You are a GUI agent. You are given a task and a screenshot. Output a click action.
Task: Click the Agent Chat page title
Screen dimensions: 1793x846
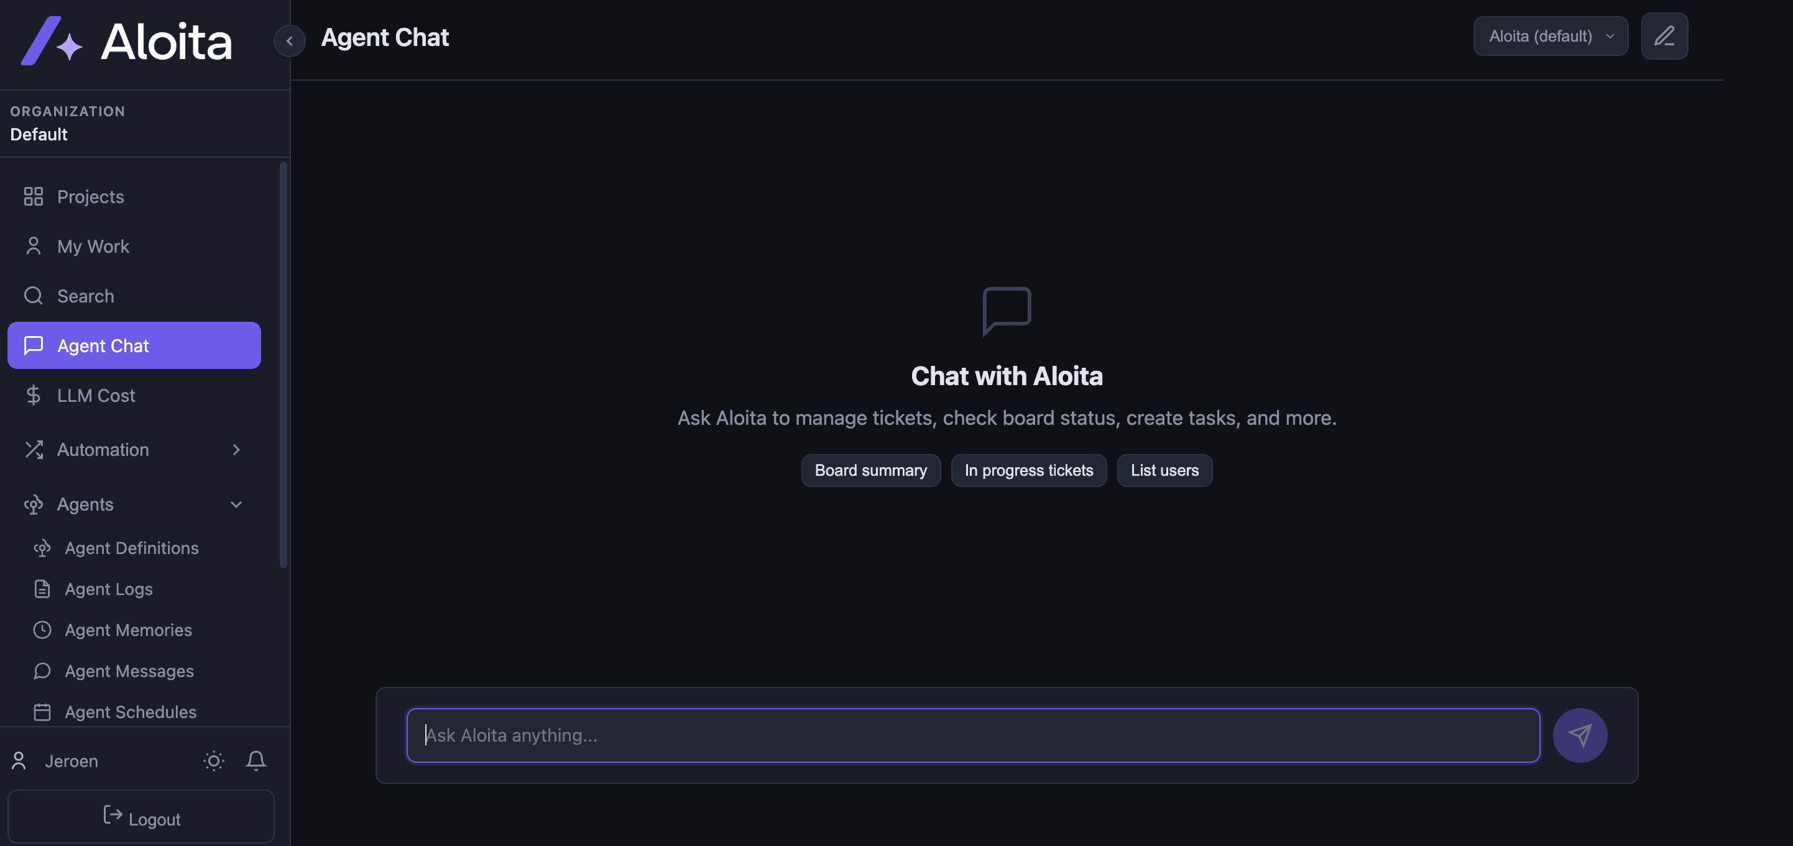[x=385, y=37]
